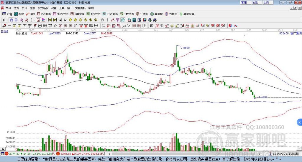
Task: Open the 交易委托 menu
Action: pyautogui.click(x=80, y=8)
